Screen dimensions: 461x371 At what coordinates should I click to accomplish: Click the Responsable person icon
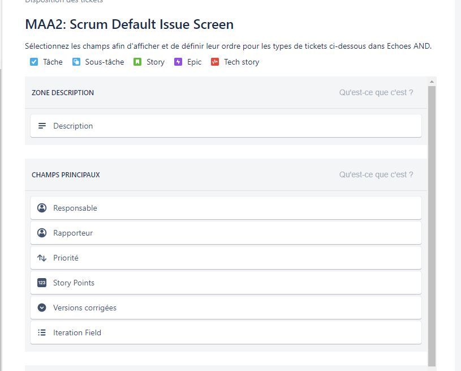click(x=42, y=208)
